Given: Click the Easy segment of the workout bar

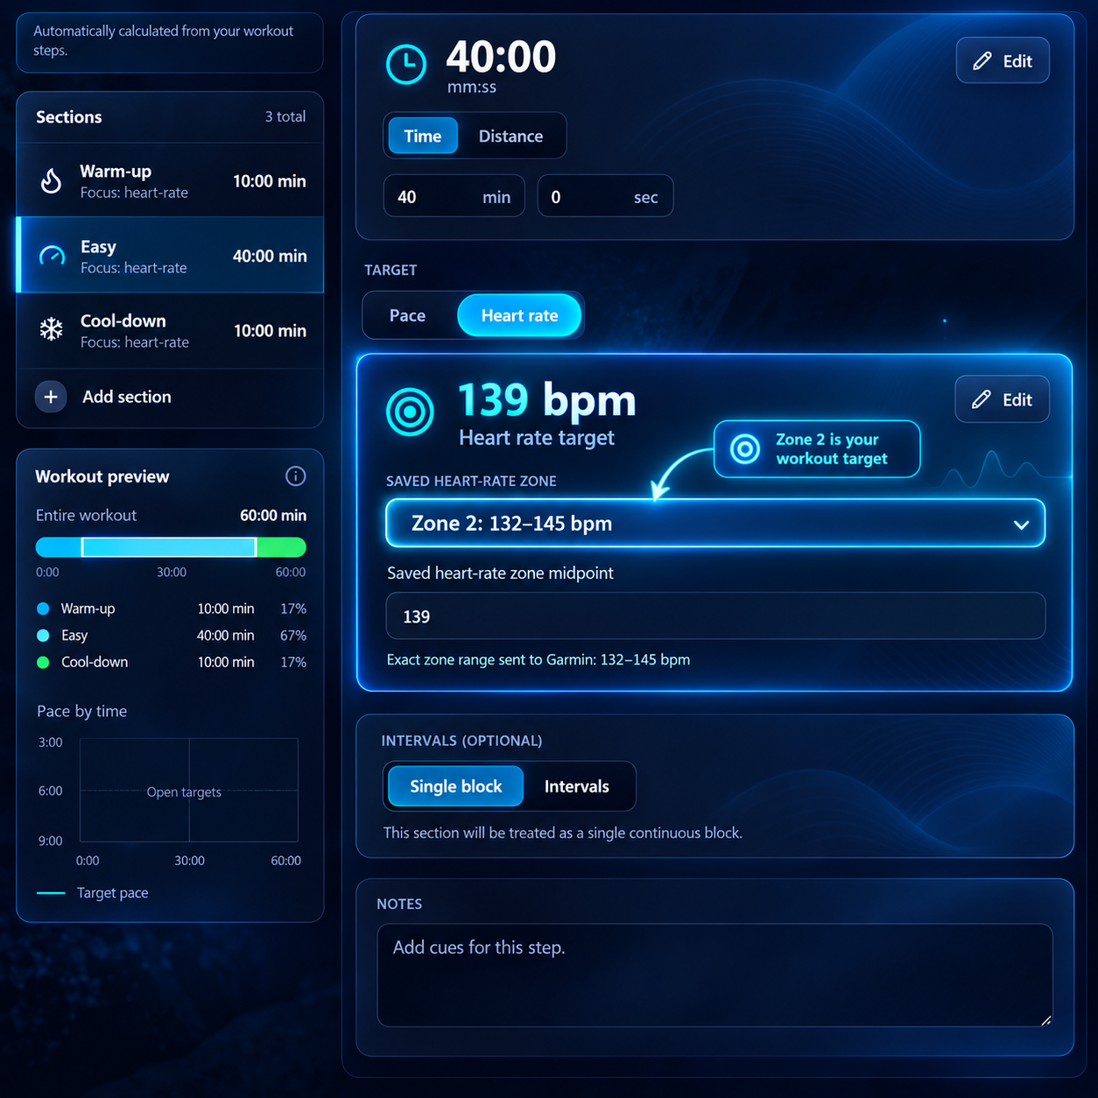Looking at the screenshot, I should 169,547.
